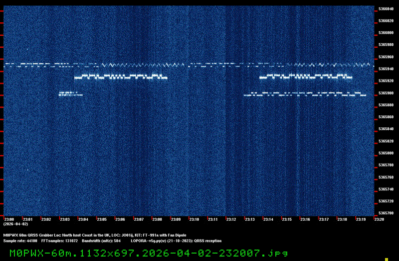Click the 23:11 time axis label
The height and width of the screenshot is (261, 399).
(213, 219)
